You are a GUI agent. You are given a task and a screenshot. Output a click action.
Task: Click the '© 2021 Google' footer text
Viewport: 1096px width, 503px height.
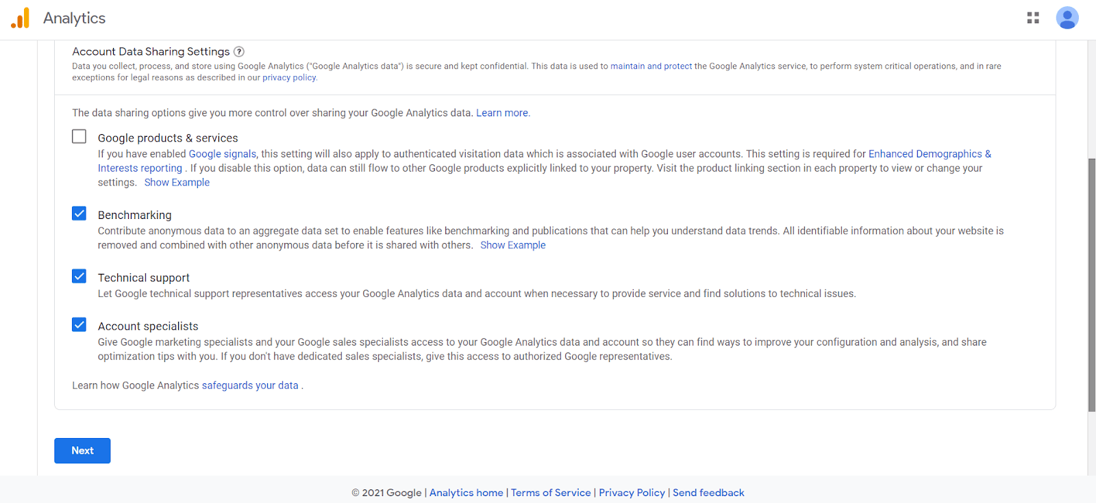tap(386, 493)
